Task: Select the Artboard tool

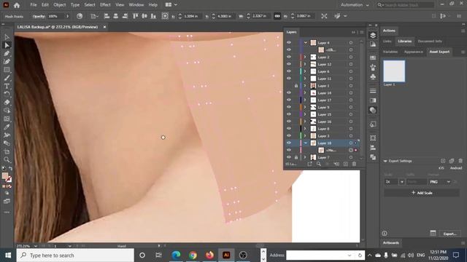Action: (7, 151)
